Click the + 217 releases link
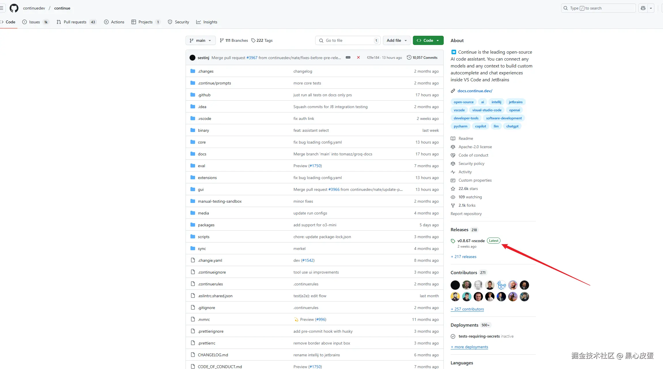 464,257
